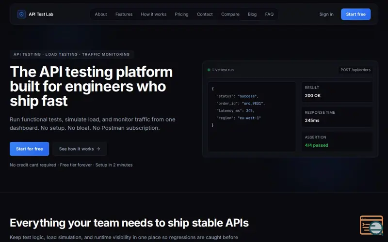Image resolution: width=388 pixels, height=242 pixels.
Task: Click the API Test Lab shield logo icon
Action: (x=21, y=15)
